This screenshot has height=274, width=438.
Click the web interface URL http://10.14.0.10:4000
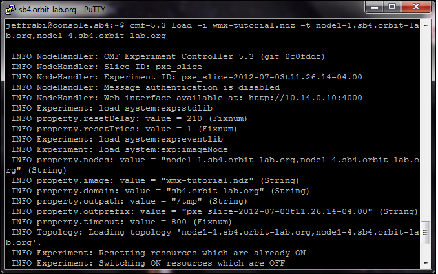tap(306, 98)
